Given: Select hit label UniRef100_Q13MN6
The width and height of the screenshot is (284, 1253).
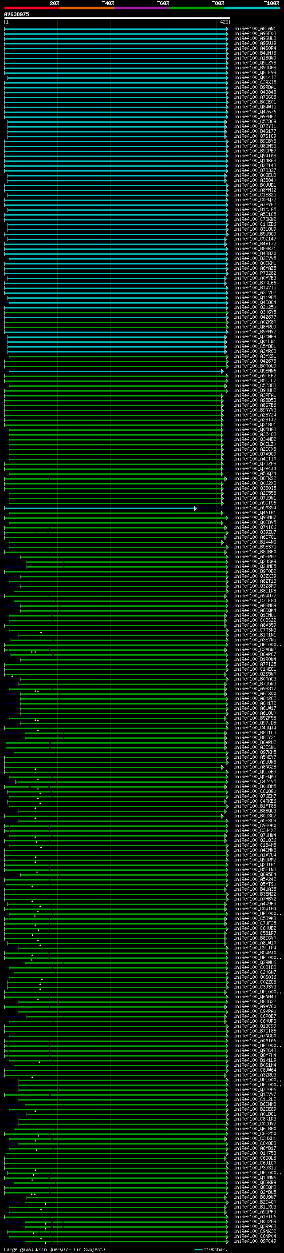Looking at the screenshot, I should point(254,1177).
